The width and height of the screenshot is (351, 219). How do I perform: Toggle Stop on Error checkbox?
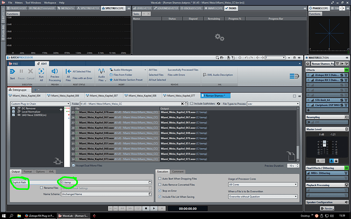(x=160, y=191)
